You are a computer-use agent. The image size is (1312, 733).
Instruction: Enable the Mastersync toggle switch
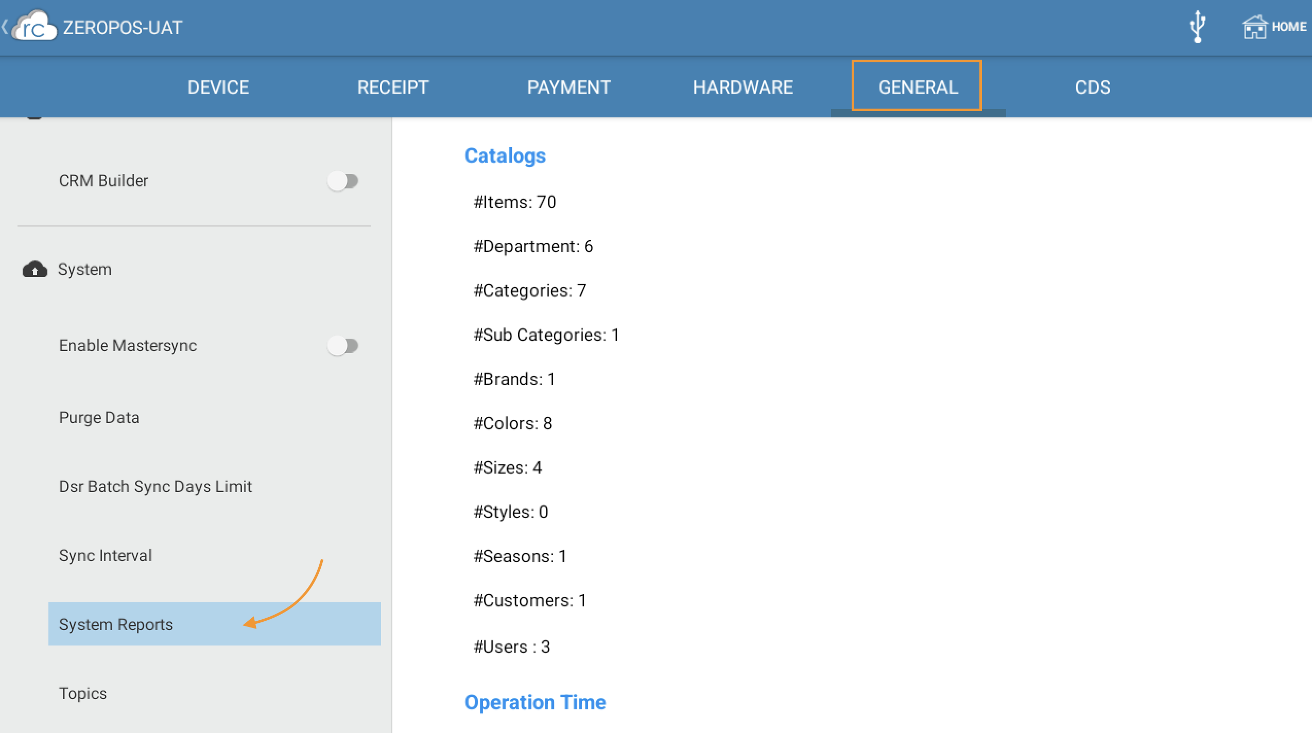click(x=343, y=345)
